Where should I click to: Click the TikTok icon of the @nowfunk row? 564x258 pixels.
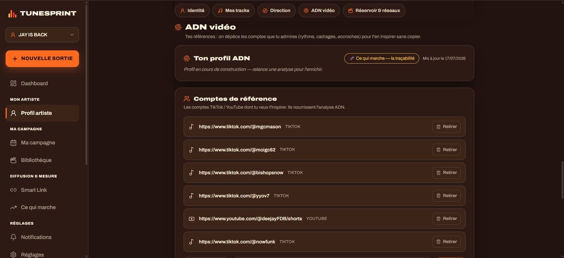pyautogui.click(x=191, y=242)
